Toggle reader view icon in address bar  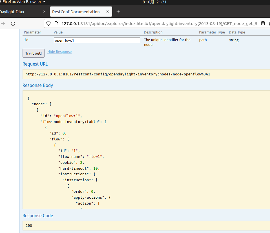coord(263,24)
